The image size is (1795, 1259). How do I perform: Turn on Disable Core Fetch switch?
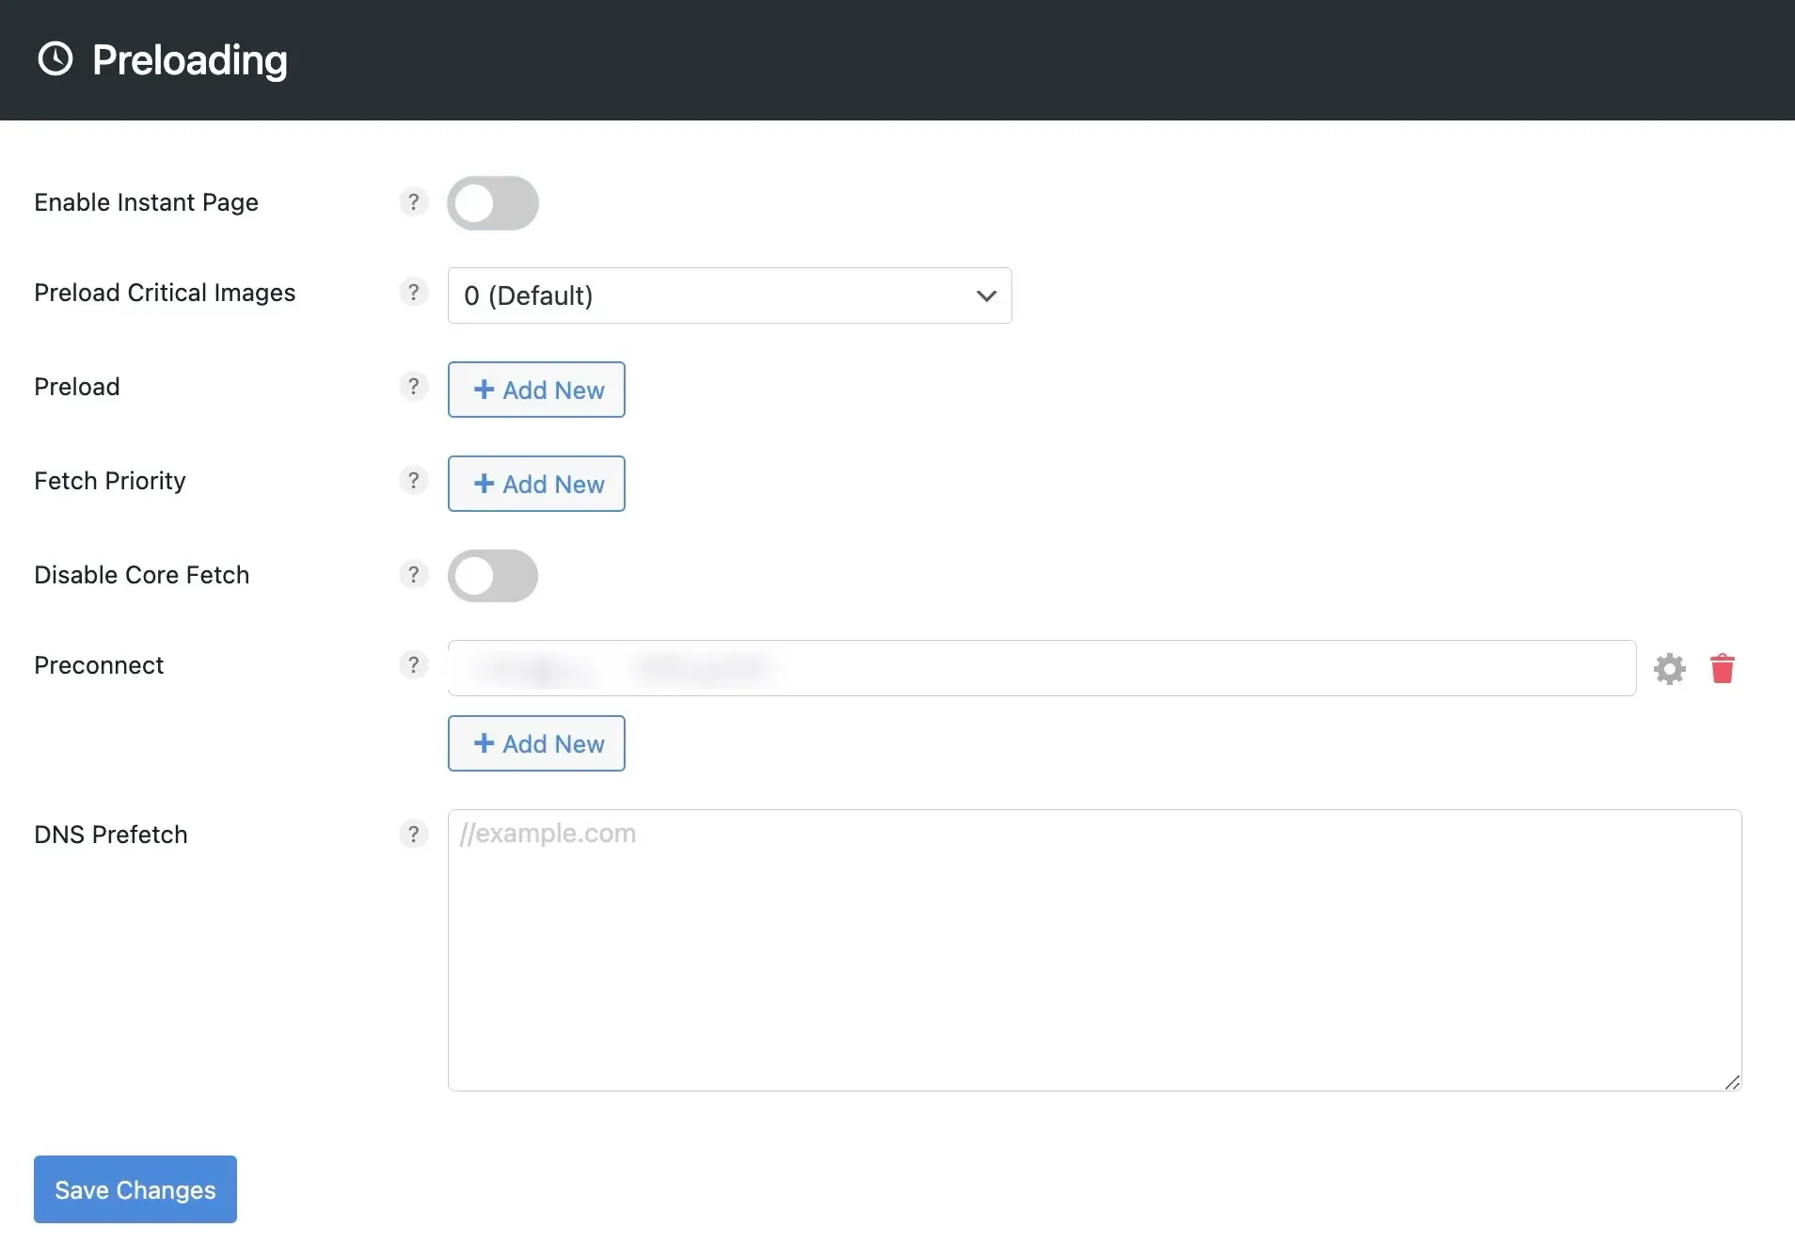[492, 575]
